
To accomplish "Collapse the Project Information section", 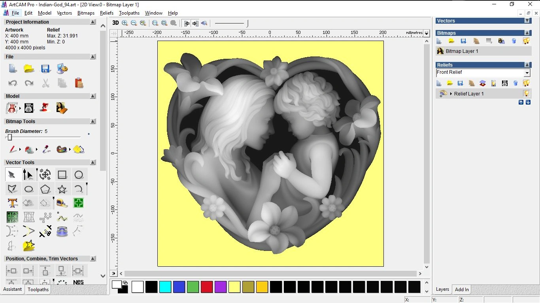I will pyautogui.click(x=93, y=22).
